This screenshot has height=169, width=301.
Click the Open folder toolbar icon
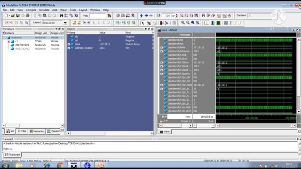coord(13,15)
